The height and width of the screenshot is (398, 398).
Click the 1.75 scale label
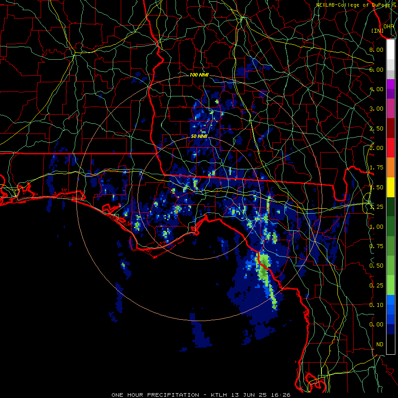pyautogui.click(x=376, y=168)
